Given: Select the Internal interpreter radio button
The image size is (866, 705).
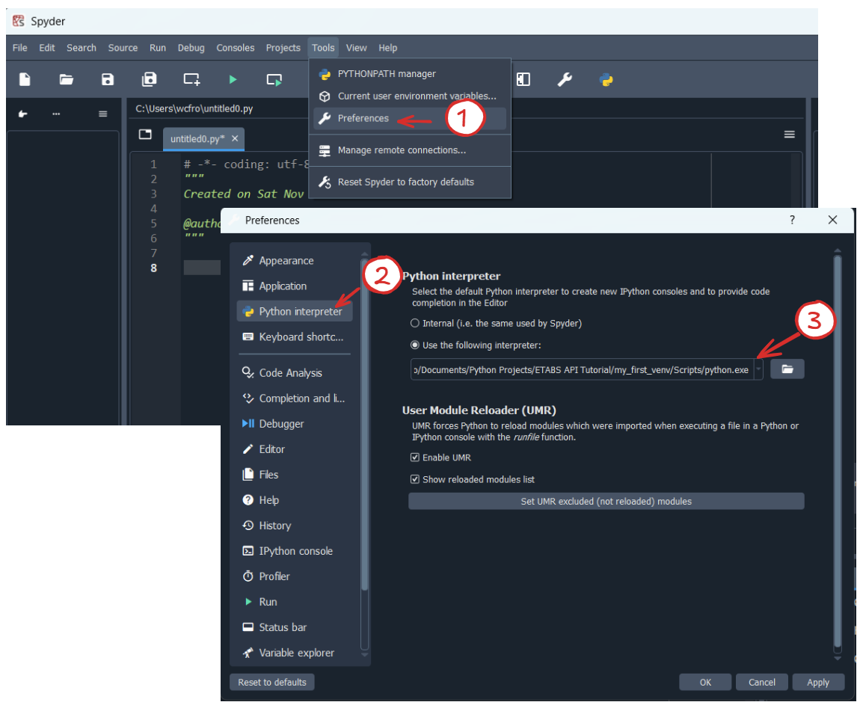Looking at the screenshot, I should click(415, 324).
